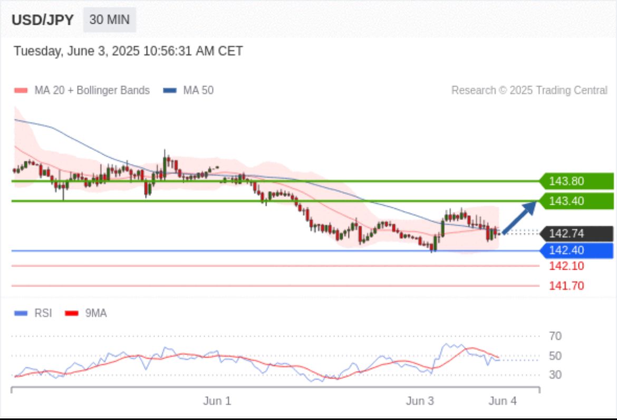Toggle the MA 50 legend entry
This screenshot has height=420, width=617.
[189, 90]
